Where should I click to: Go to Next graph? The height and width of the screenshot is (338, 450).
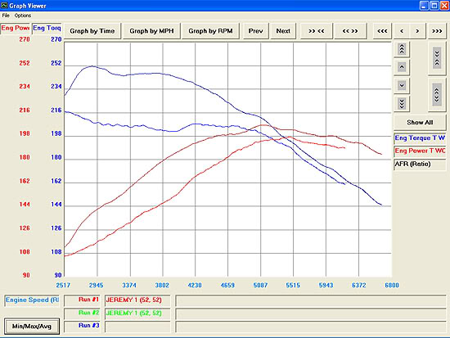[283, 31]
